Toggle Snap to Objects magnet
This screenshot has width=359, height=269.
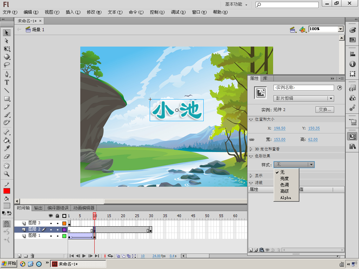point(7,223)
